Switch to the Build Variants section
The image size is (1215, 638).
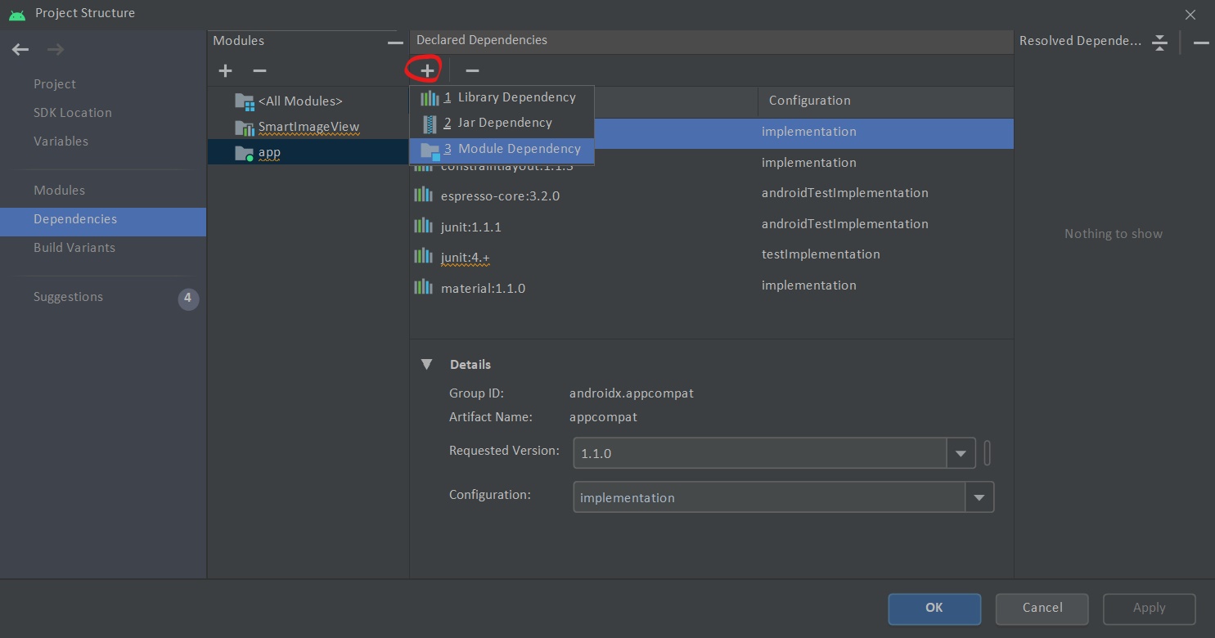pyautogui.click(x=74, y=248)
